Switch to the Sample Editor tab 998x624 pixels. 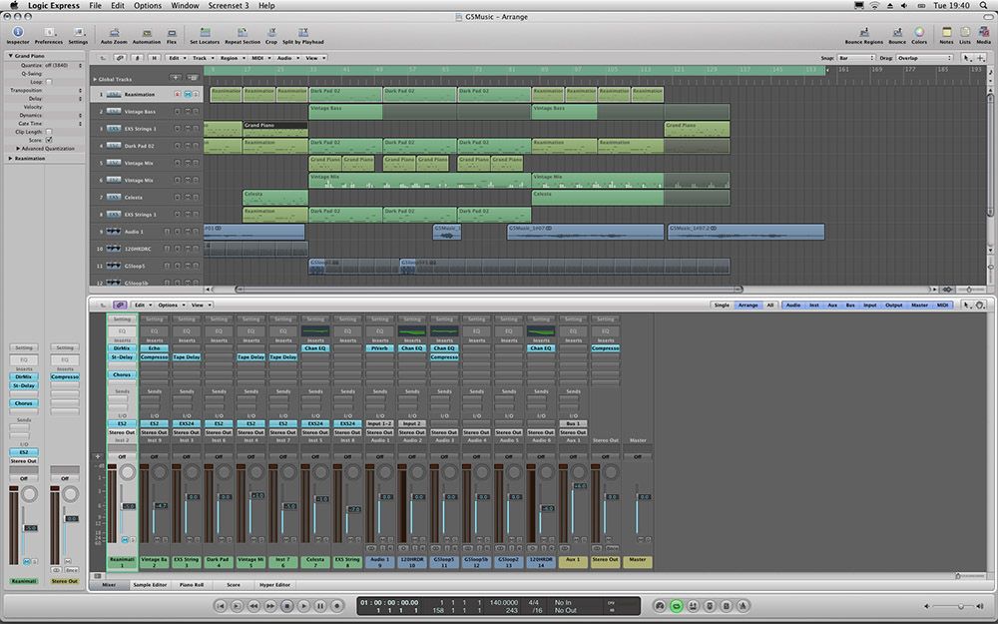pos(150,584)
